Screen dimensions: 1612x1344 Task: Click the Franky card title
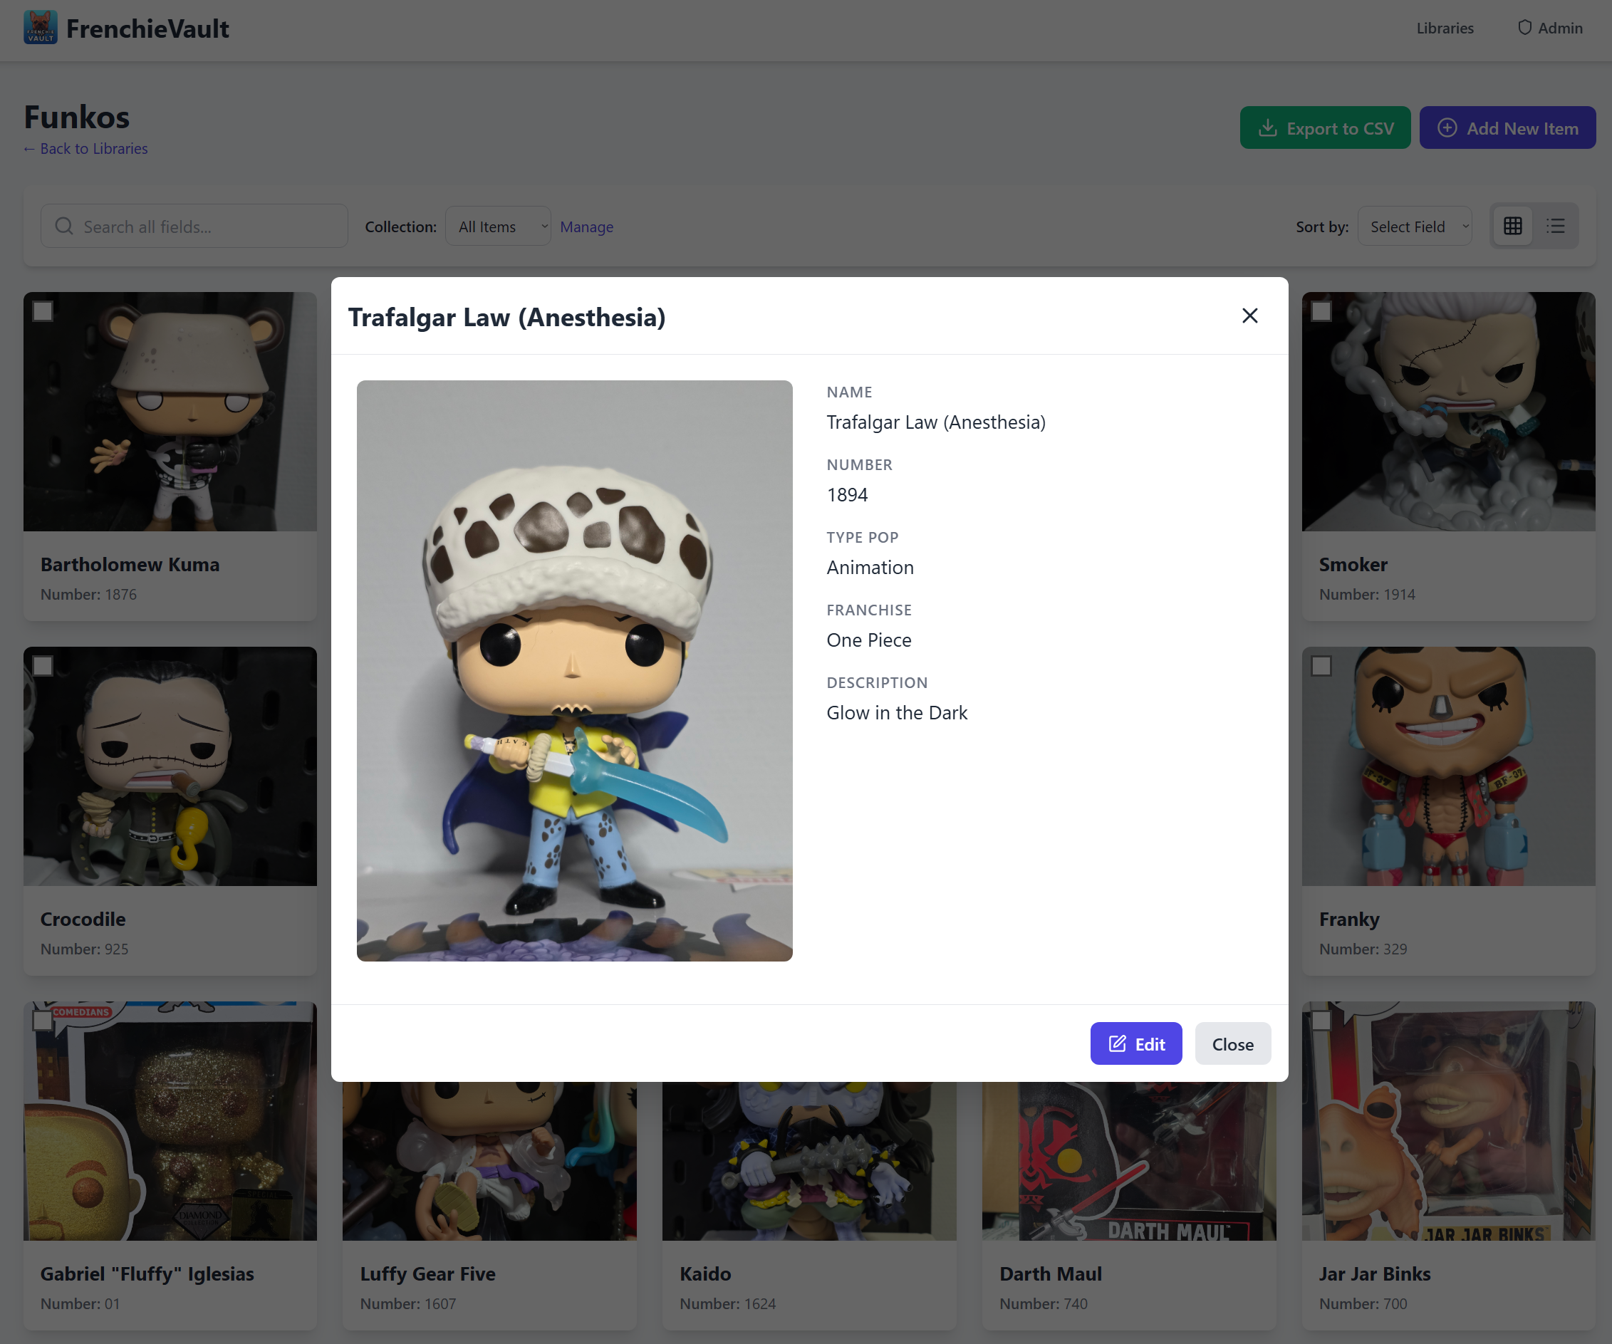[x=1348, y=920]
